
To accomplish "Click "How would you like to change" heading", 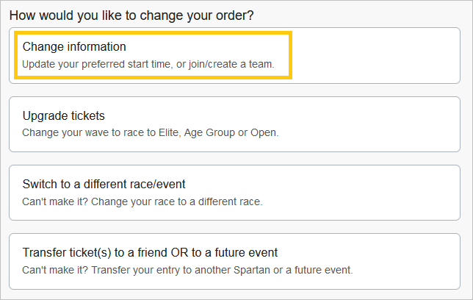I will pos(131,15).
